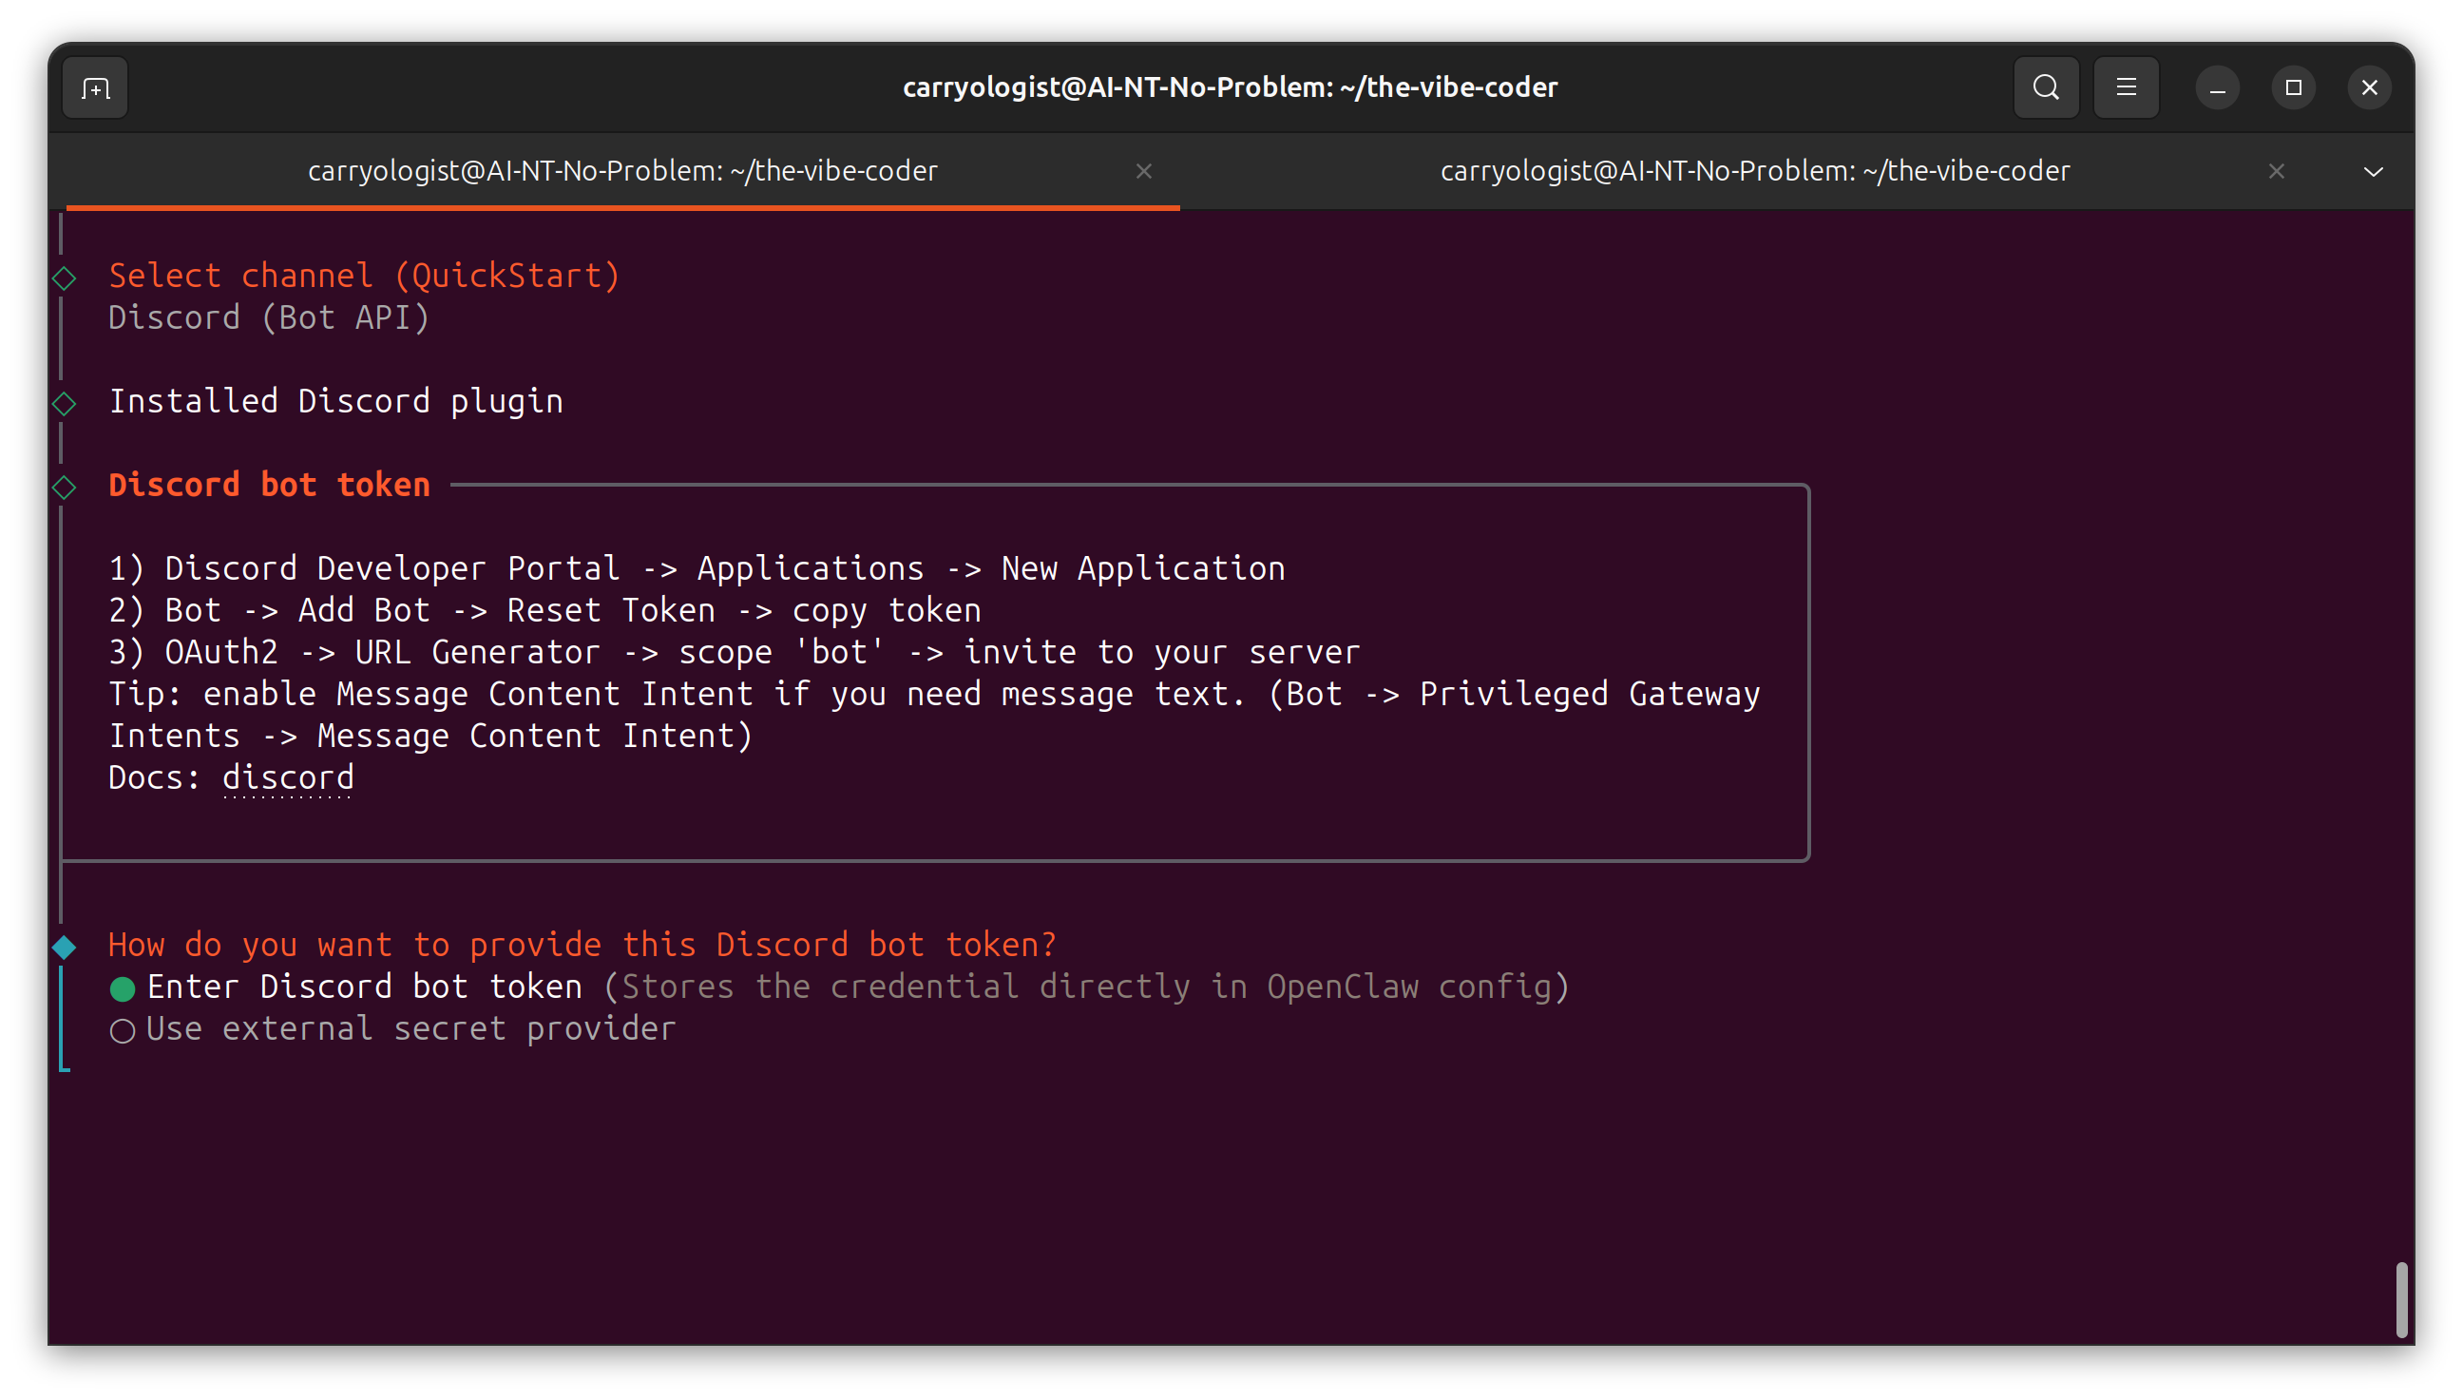Click the Discord (Bot API) text

pos(269,317)
